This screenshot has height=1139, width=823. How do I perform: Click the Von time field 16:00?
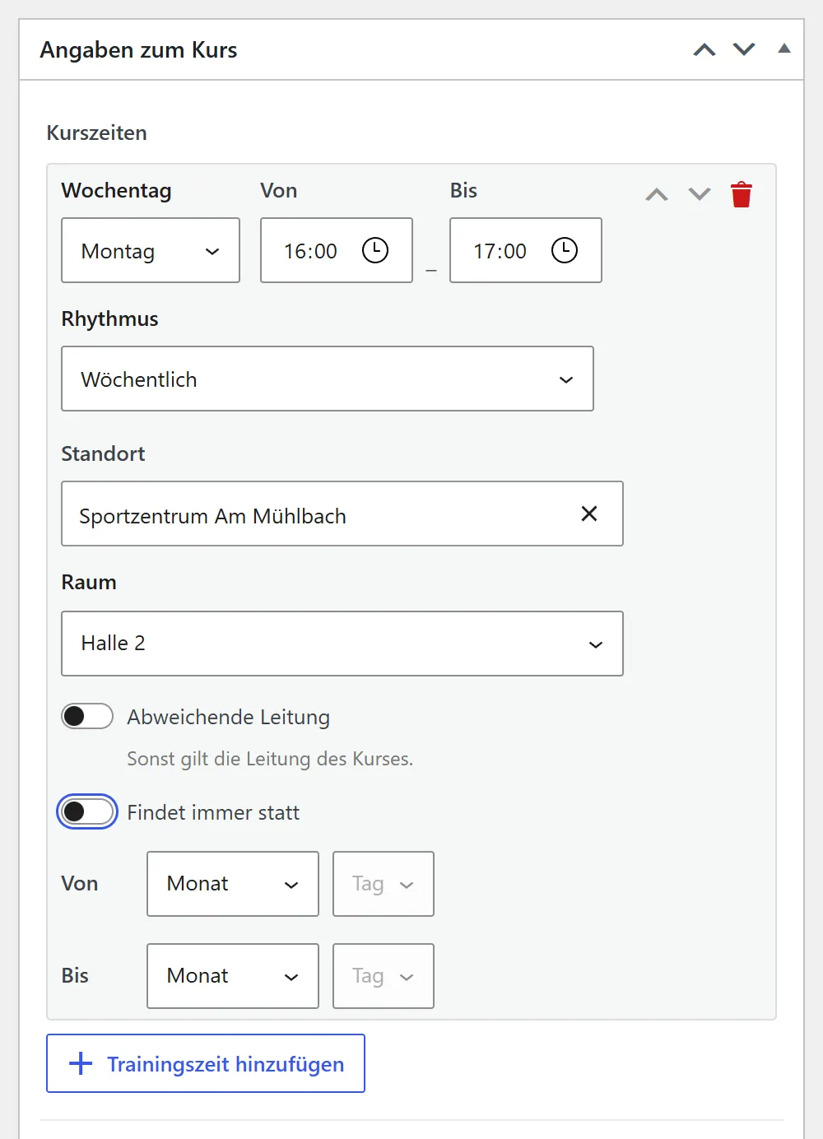[337, 250]
